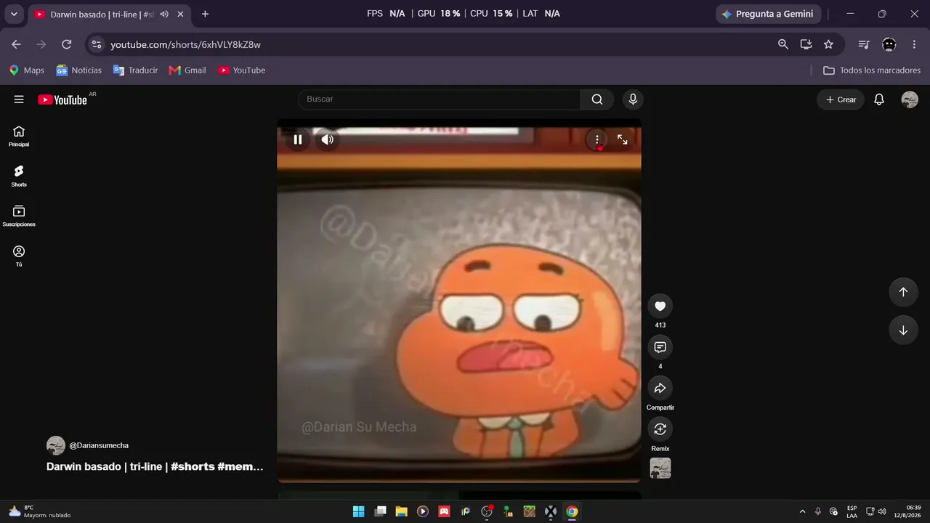Open the Chrome tab search dropdown

[x=14, y=14]
